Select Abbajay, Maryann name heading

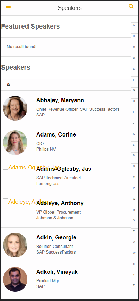[x=60, y=100]
